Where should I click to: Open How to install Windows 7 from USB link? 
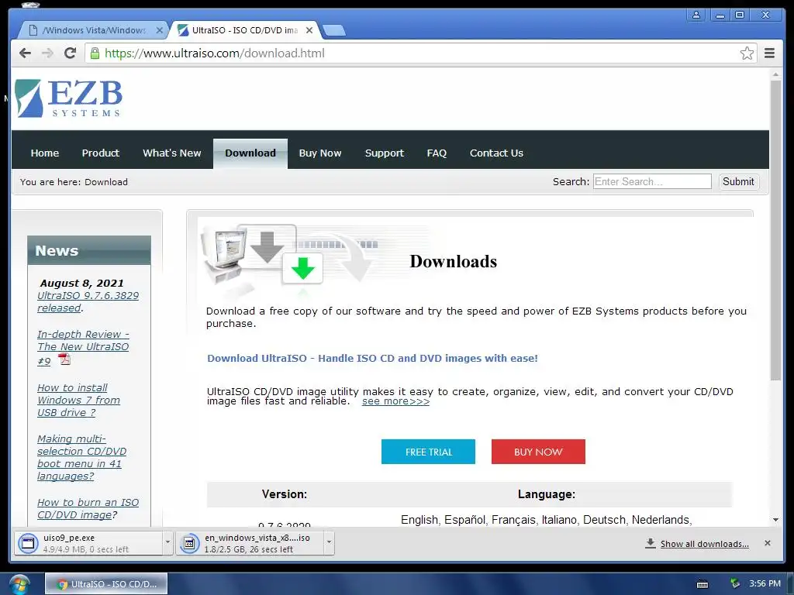tap(78, 401)
